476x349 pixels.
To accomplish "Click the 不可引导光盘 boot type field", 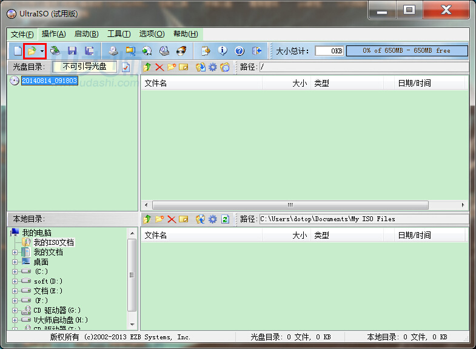I will click(85, 67).
